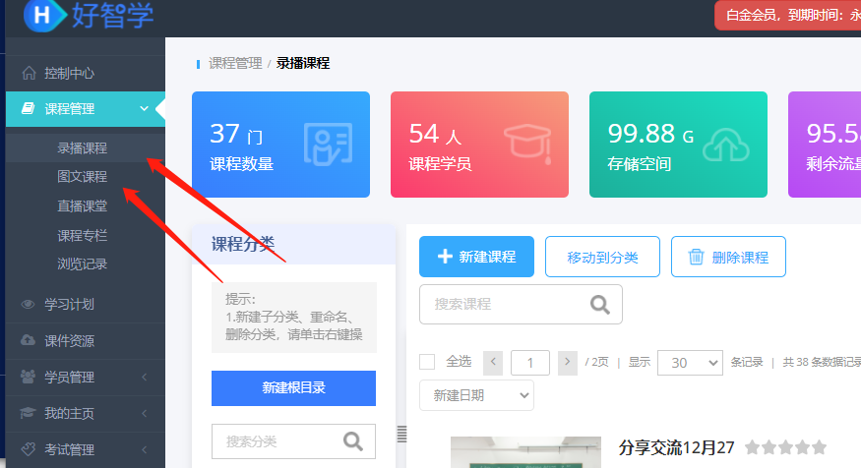Collapse the 课程管理 menu chevron
The image size is (861, 468).
point(144,108)
